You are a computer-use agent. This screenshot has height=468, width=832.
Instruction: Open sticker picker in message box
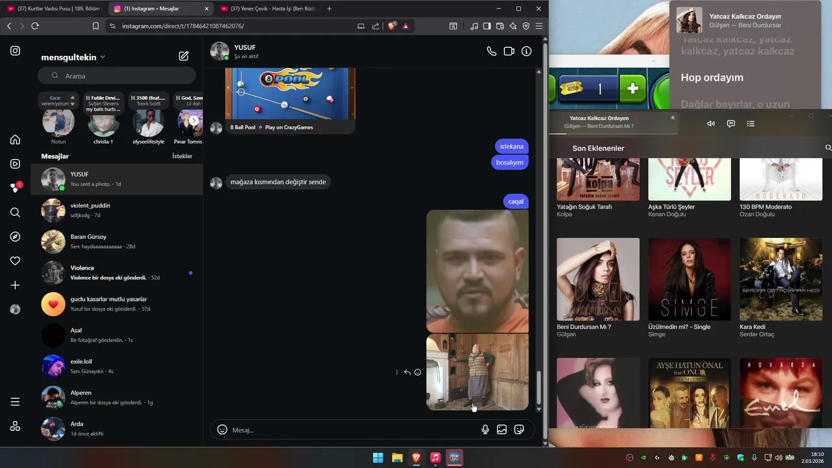(519, 430)
